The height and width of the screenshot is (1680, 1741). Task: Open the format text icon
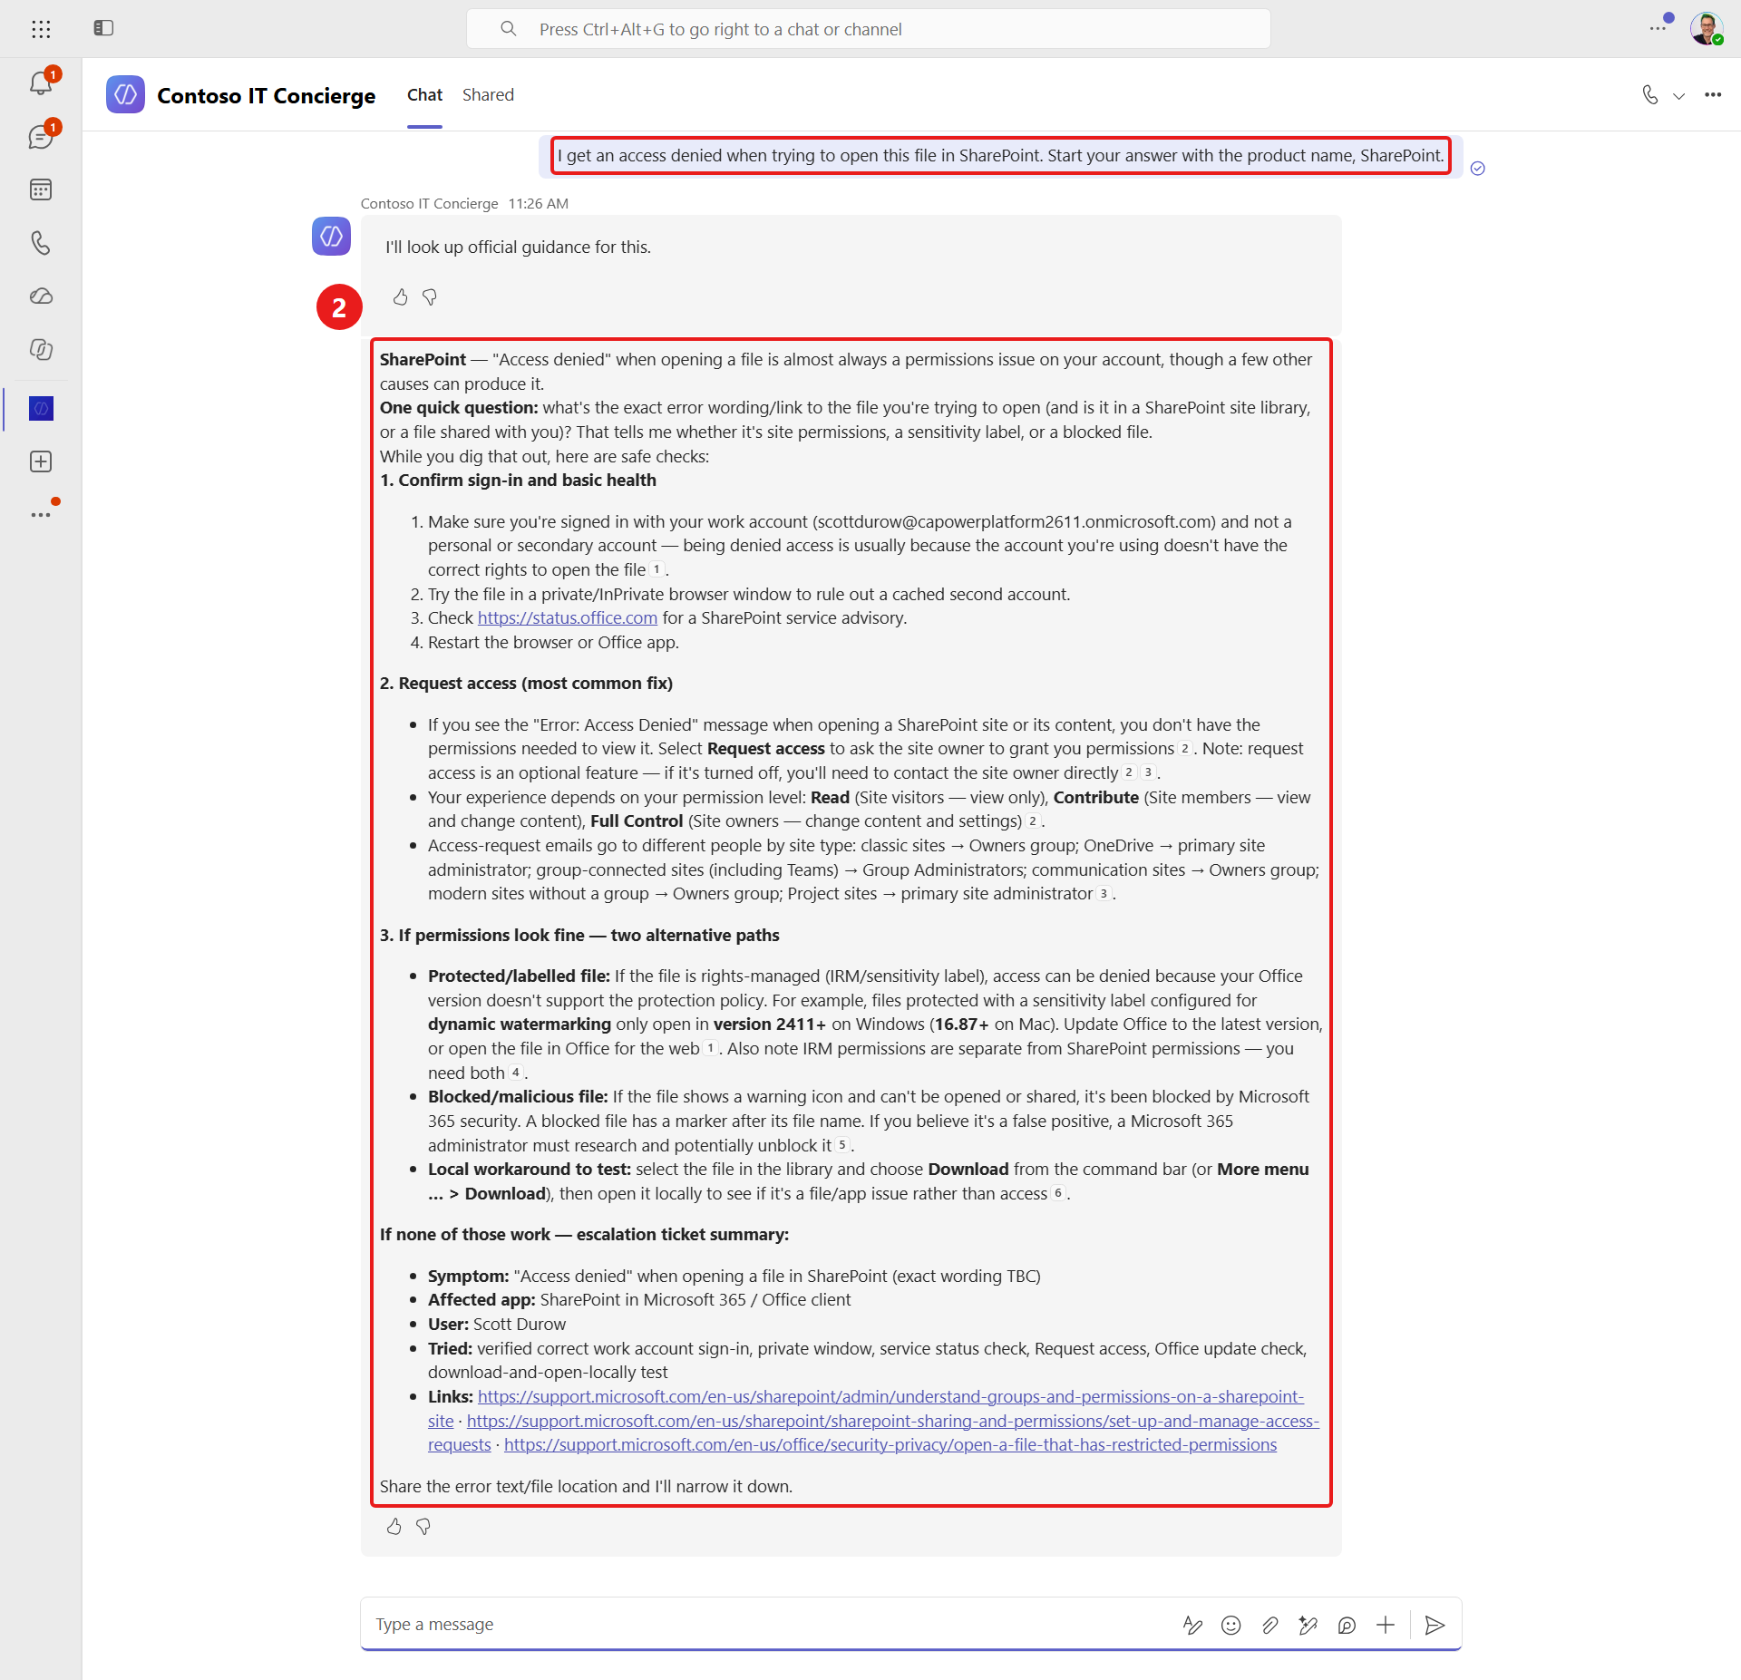pyautogui.click(x=1192, y=1626)
